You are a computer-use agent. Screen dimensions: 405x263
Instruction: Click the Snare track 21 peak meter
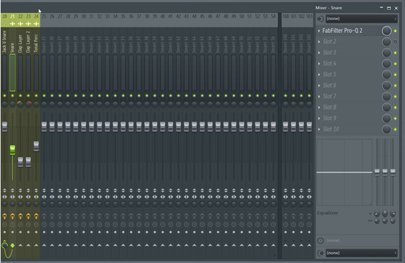[12, 72]
